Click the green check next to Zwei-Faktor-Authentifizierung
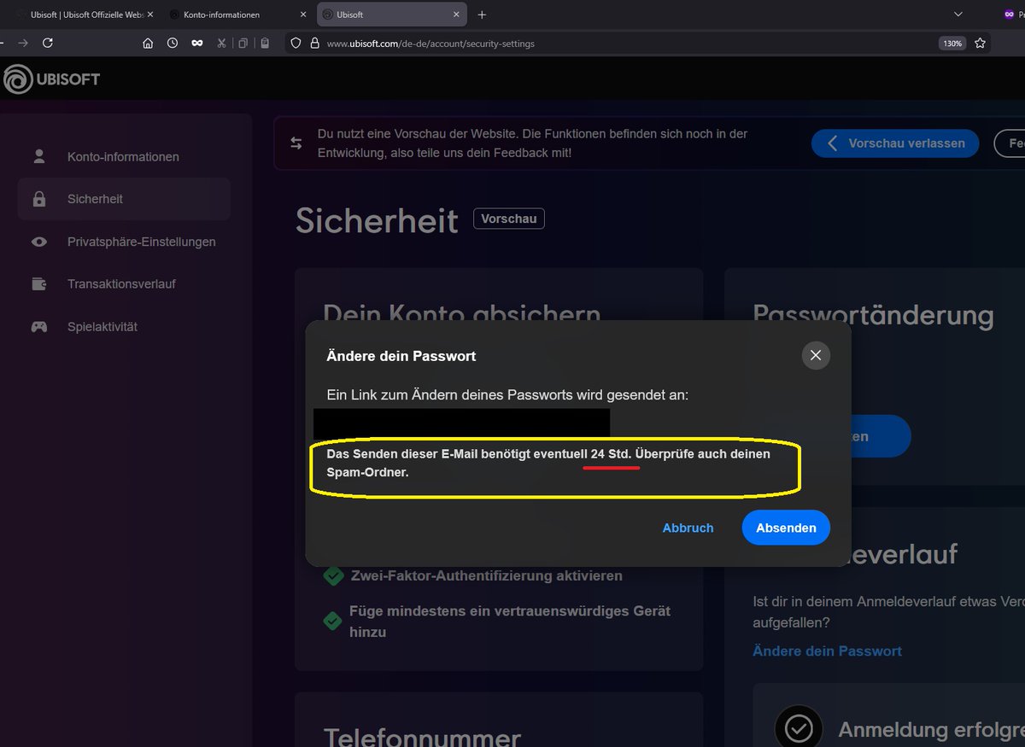This screenshot has height=747, width=1025. click(x=333, y=576)
